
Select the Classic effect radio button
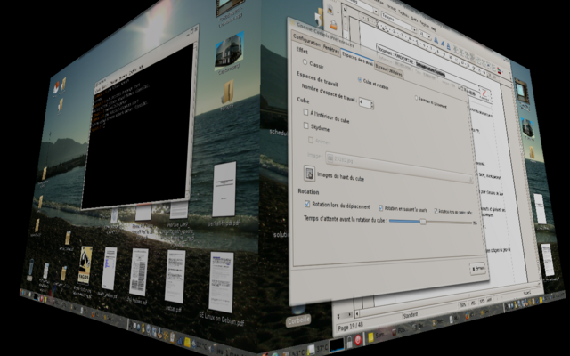tap(305, 62)
